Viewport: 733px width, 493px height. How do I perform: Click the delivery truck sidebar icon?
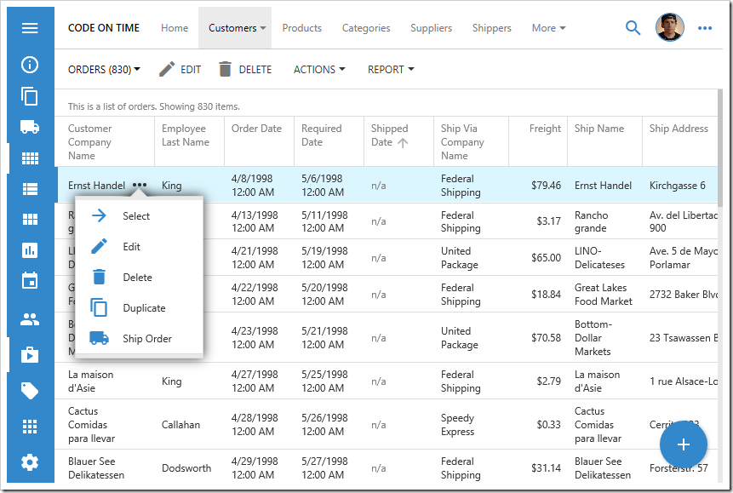point(30,127)
